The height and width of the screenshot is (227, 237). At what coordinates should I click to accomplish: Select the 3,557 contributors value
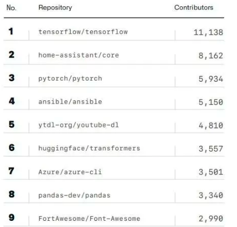click(211, 149)
